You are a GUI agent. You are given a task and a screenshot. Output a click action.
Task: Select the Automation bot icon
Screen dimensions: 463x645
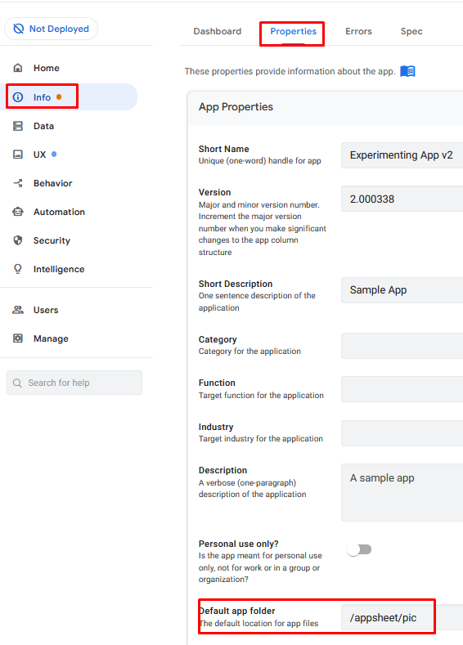[18, 212]
